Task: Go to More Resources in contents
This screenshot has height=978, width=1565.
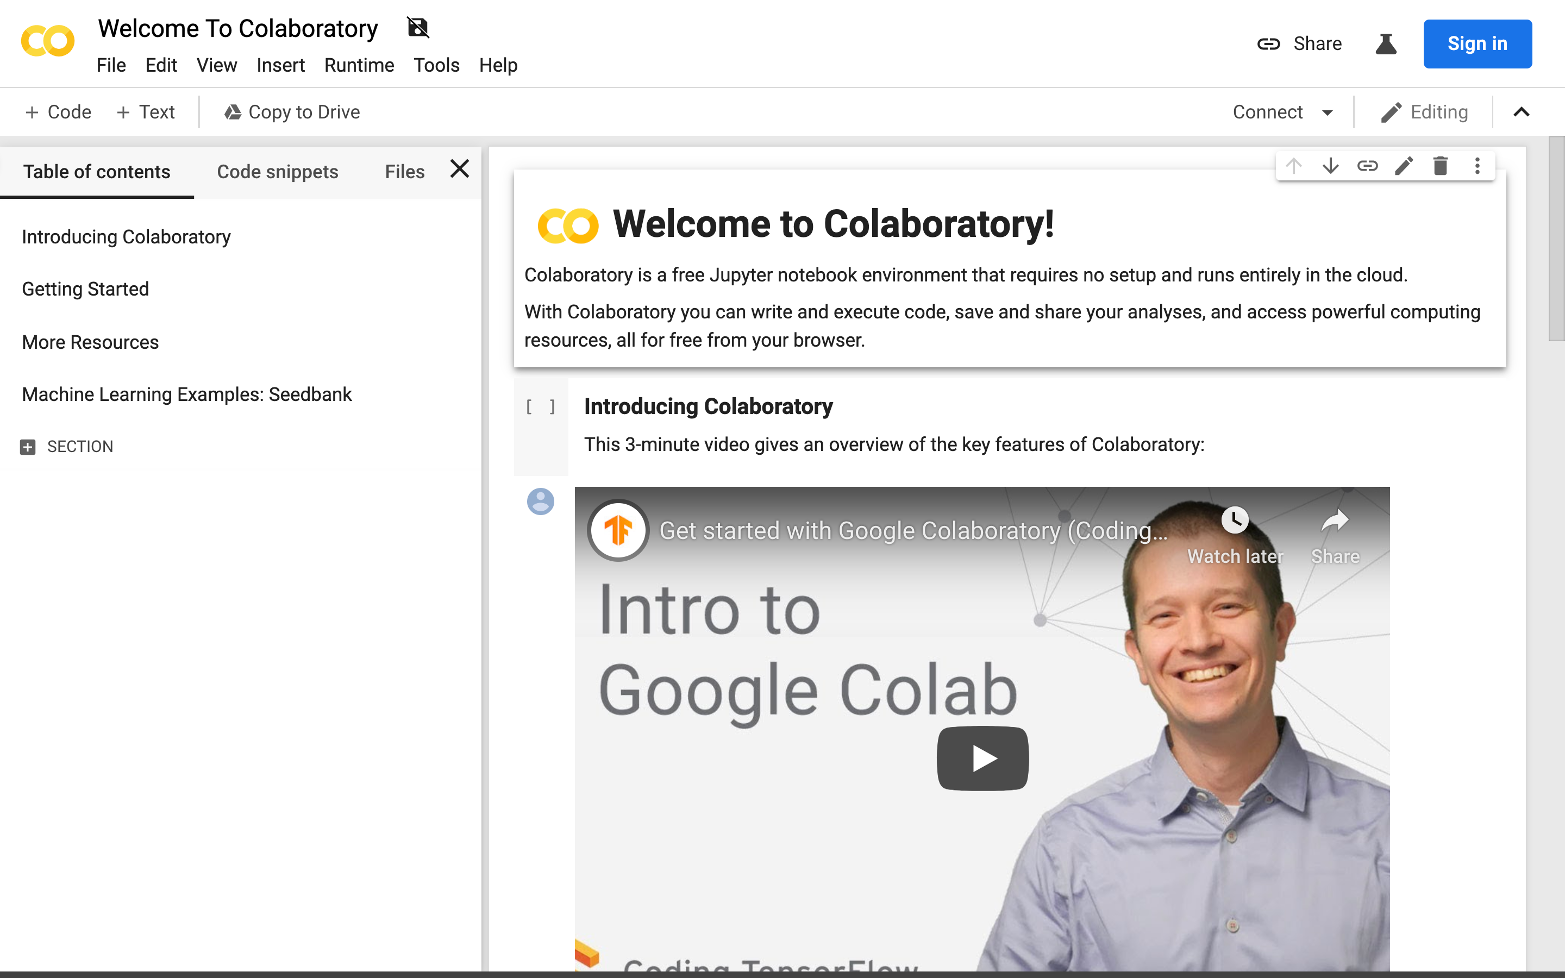Action: tap(91, 342)
